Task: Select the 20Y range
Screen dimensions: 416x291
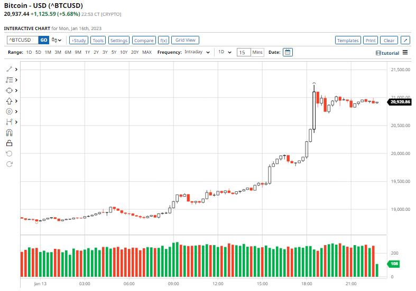Action: [135, 52]
